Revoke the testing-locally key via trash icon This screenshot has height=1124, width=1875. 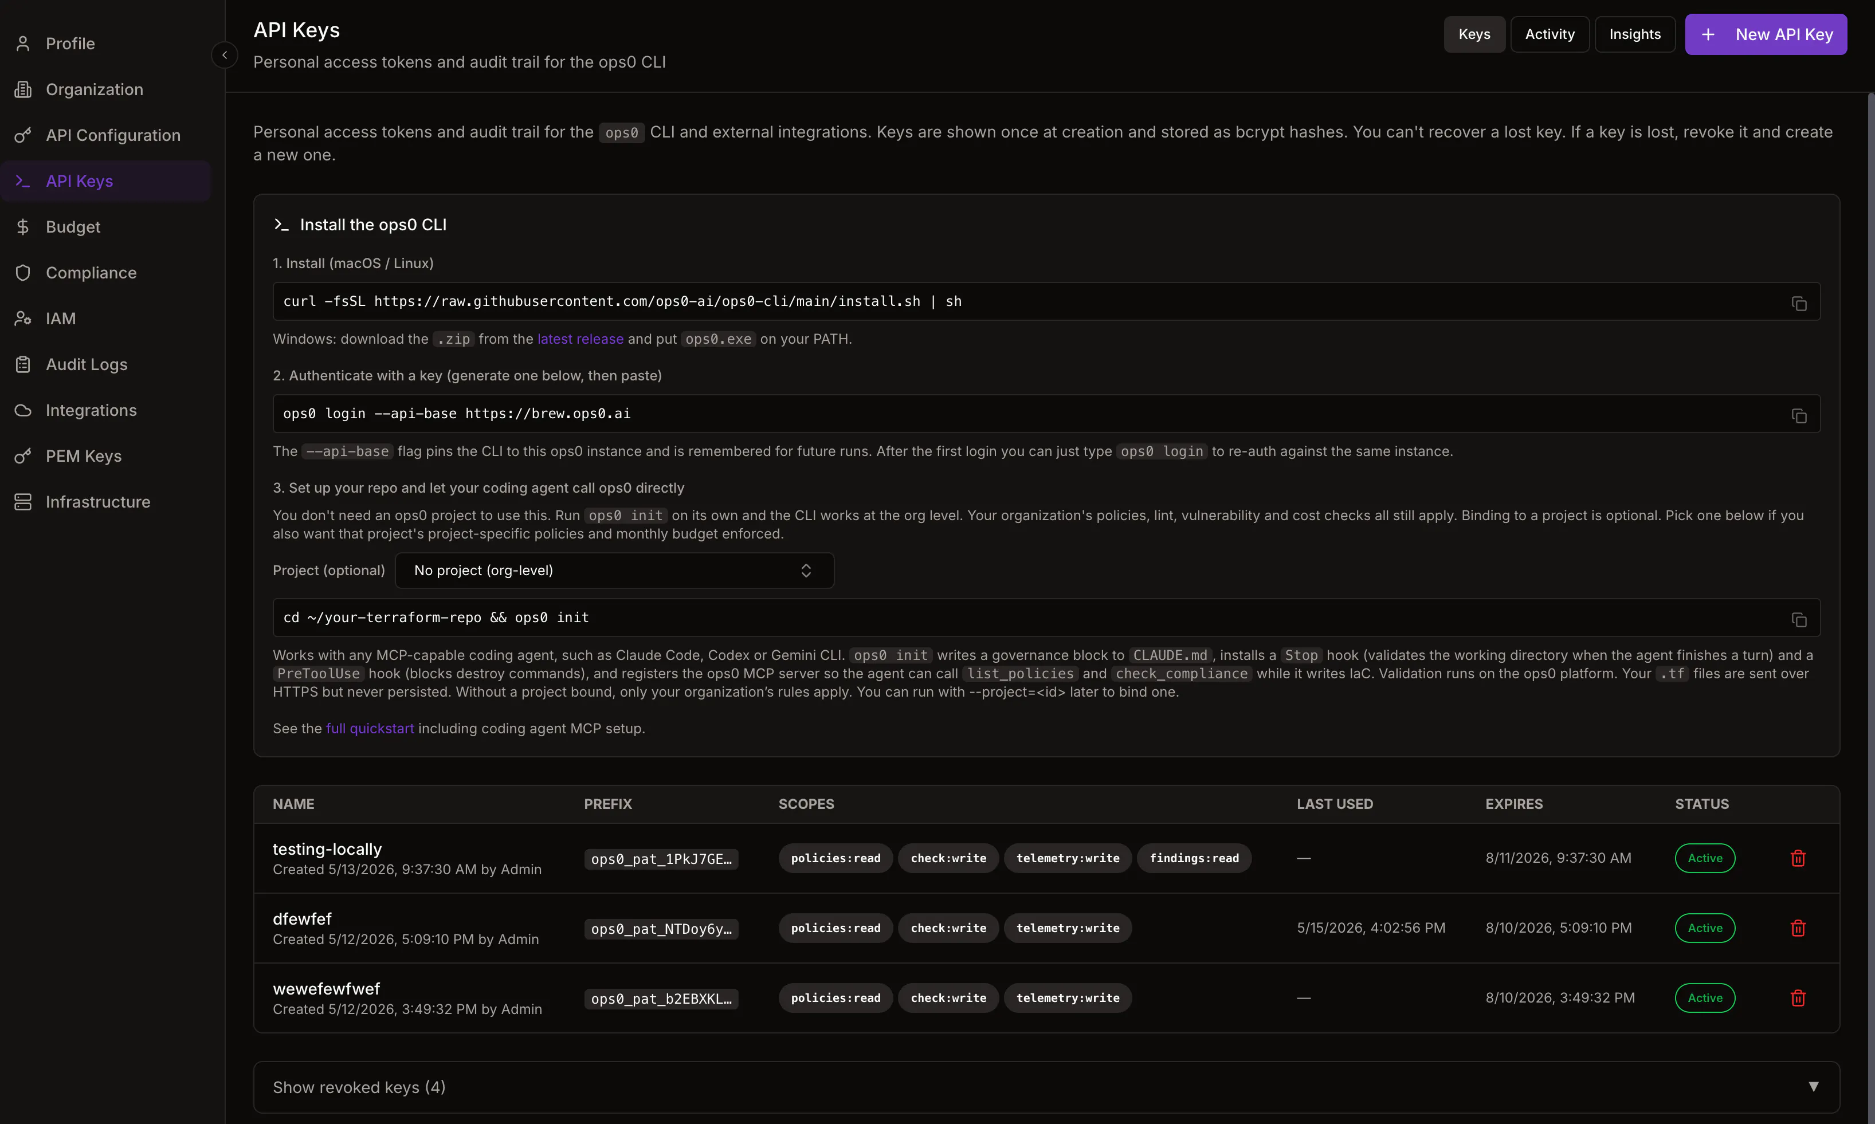pos(1798,858)
